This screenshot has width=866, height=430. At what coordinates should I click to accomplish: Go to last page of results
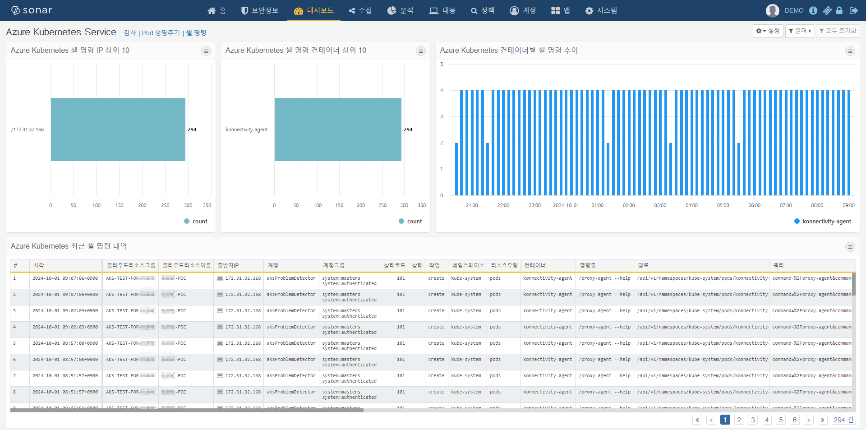pyautogui.click(x=823, y=420)
